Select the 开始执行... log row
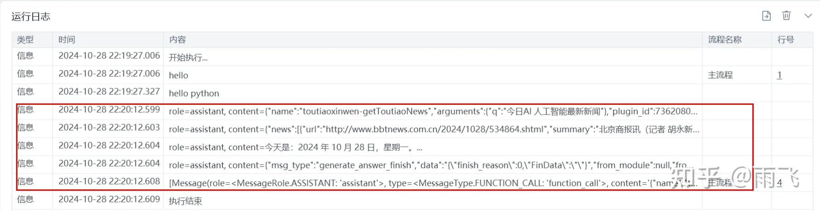The width and height of the screenshot is (820, 211). [x=188, y=57]
